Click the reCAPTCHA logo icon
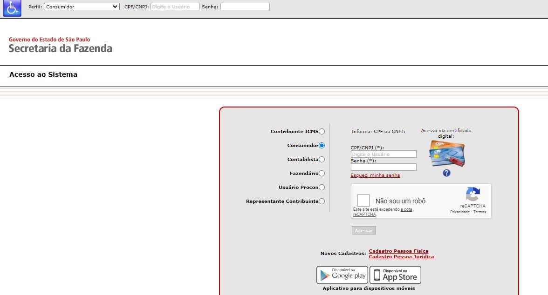 pyautogui.click(x=473, y=194)
